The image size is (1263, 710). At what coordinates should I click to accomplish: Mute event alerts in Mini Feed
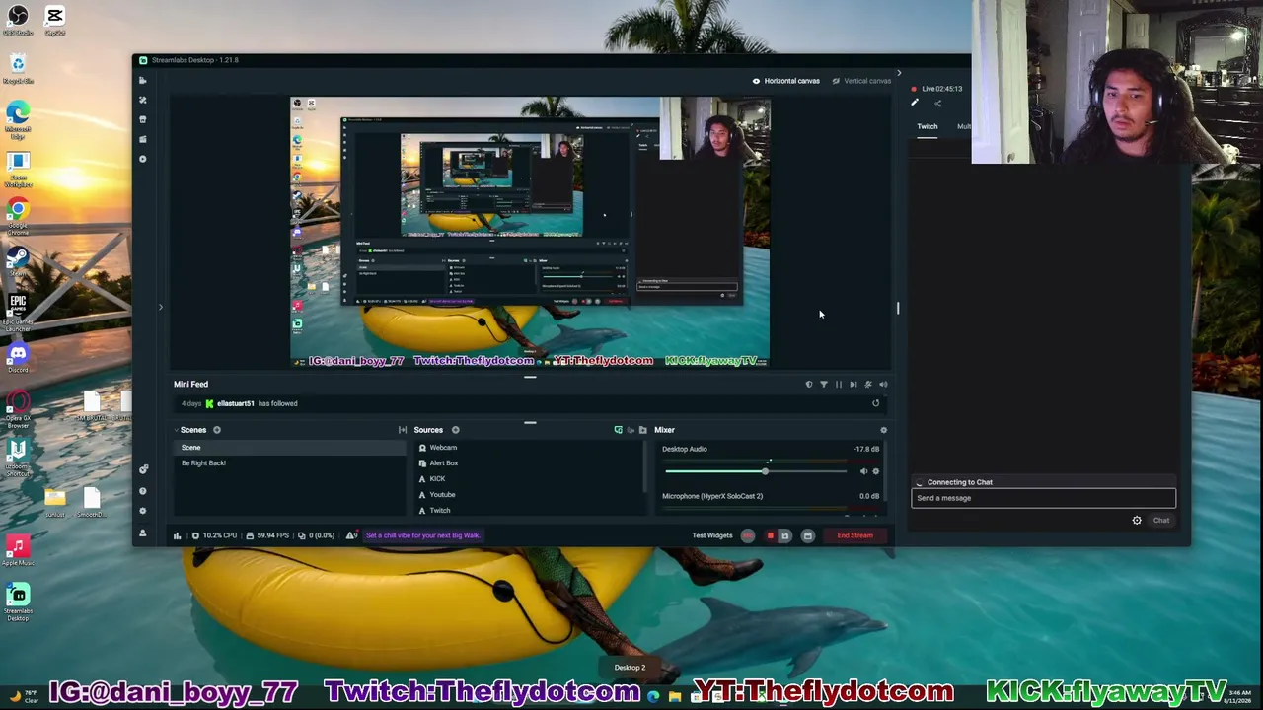point(883,385)
